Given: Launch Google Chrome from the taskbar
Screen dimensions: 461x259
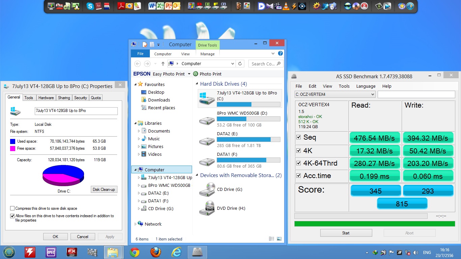Looking at the screenshot, I should point(135,252).
